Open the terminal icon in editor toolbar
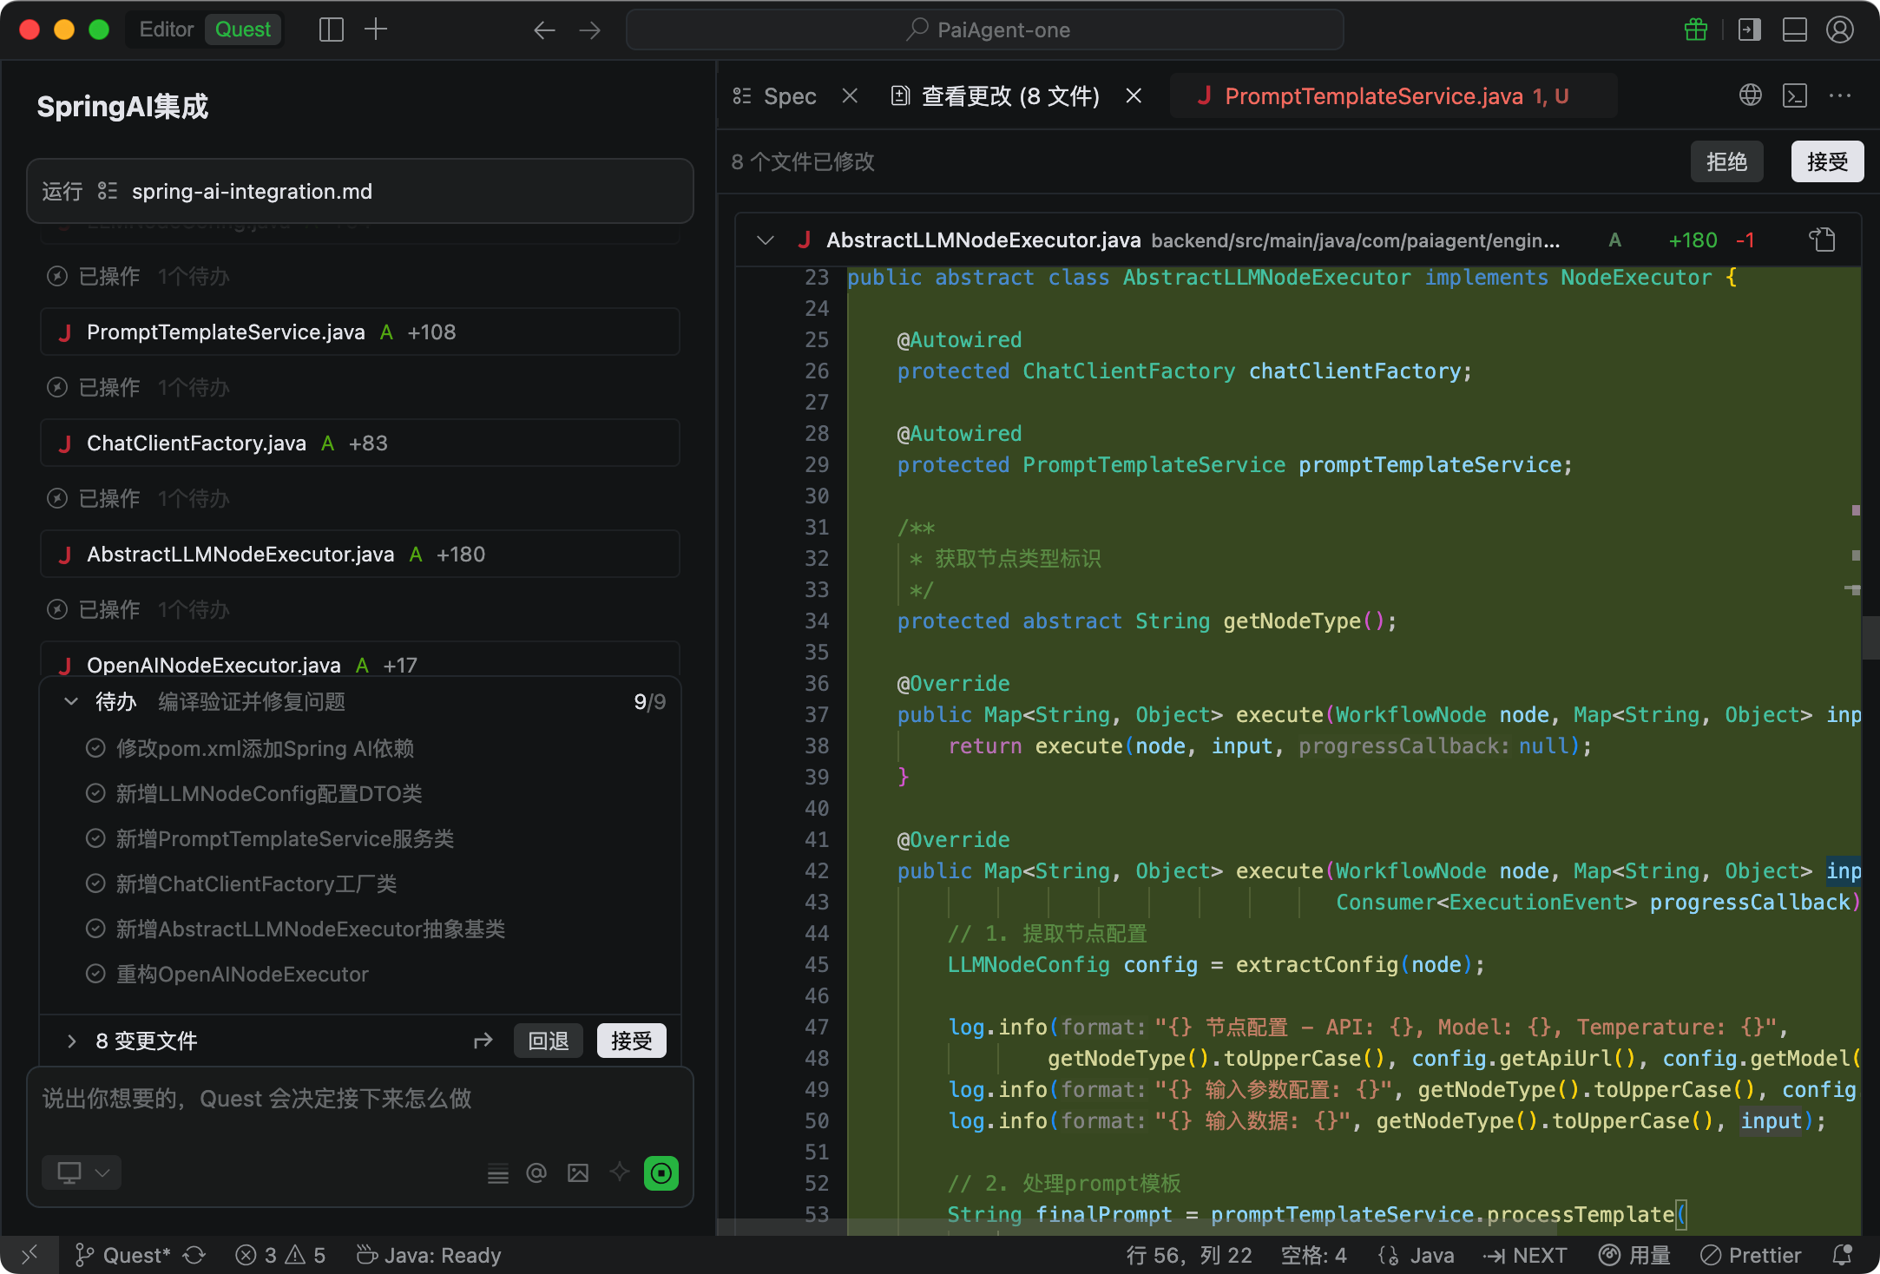This screenshot has width=1880, height=1274. coord(1794,95)
